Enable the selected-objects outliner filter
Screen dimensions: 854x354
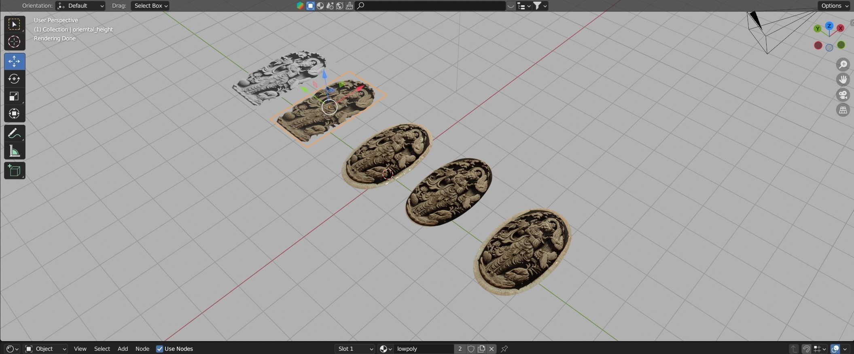[x=310, y=6]
